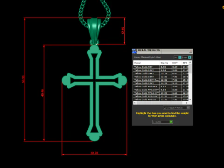Click the table scroll-right arrow

pos(187,103)
